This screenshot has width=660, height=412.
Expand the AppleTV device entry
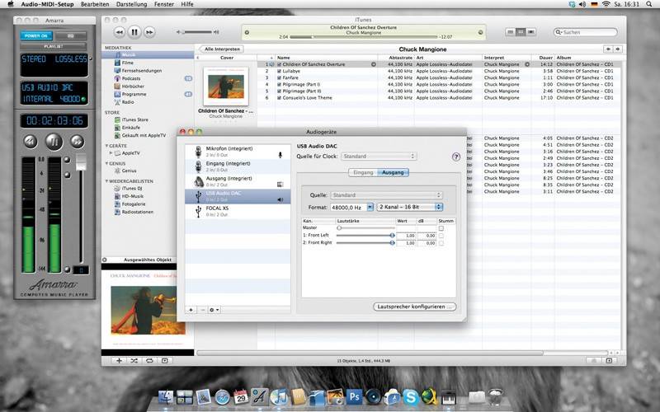click(111, 153)
